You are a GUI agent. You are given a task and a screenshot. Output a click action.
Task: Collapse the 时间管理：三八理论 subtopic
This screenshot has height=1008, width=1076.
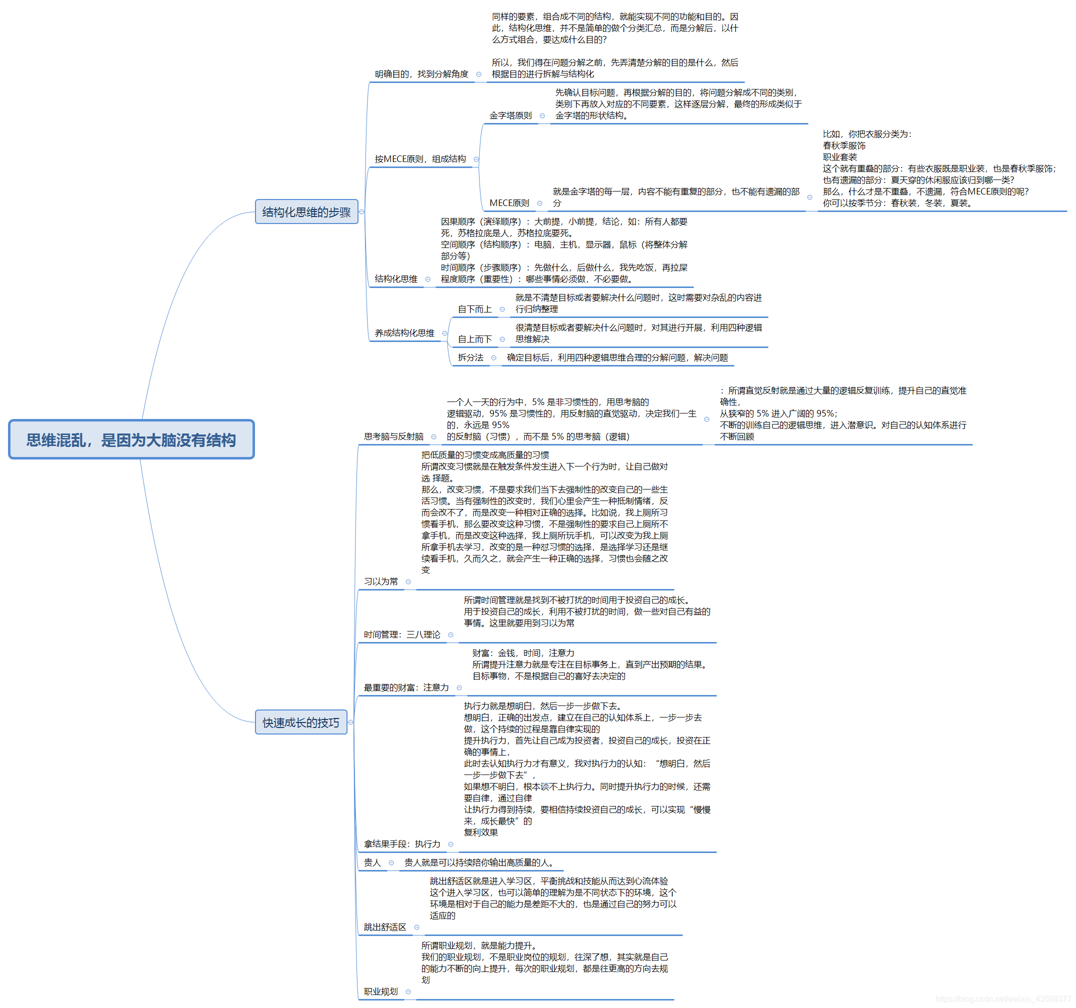coord(450,635)
